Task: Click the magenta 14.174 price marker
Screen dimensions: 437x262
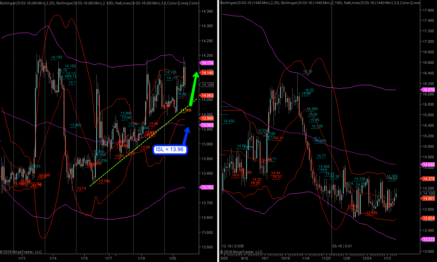Action: pos(207,63)
